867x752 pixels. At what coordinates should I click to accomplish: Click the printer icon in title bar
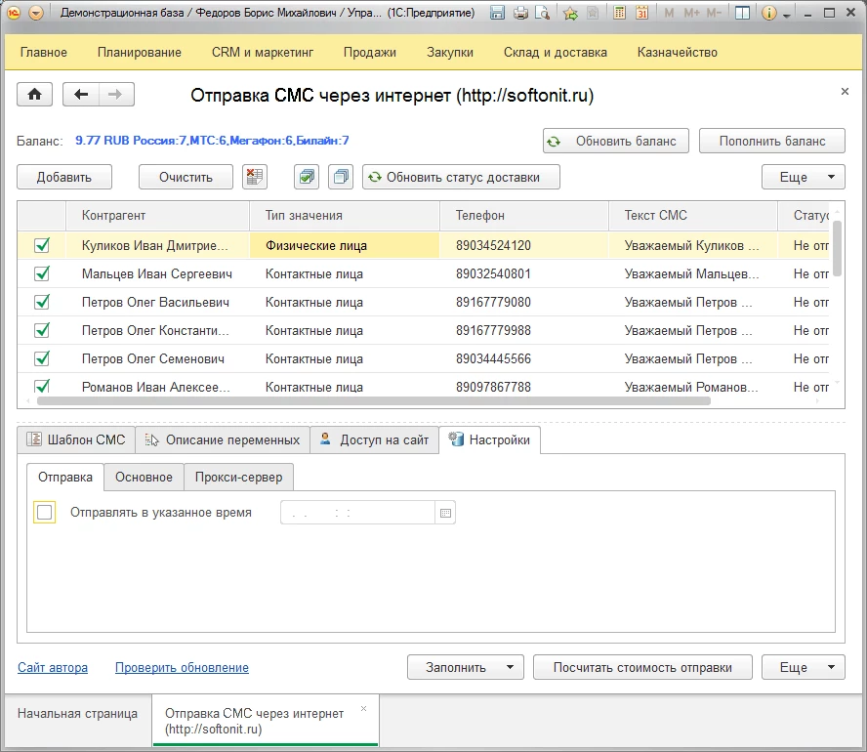tap(520, 14)
